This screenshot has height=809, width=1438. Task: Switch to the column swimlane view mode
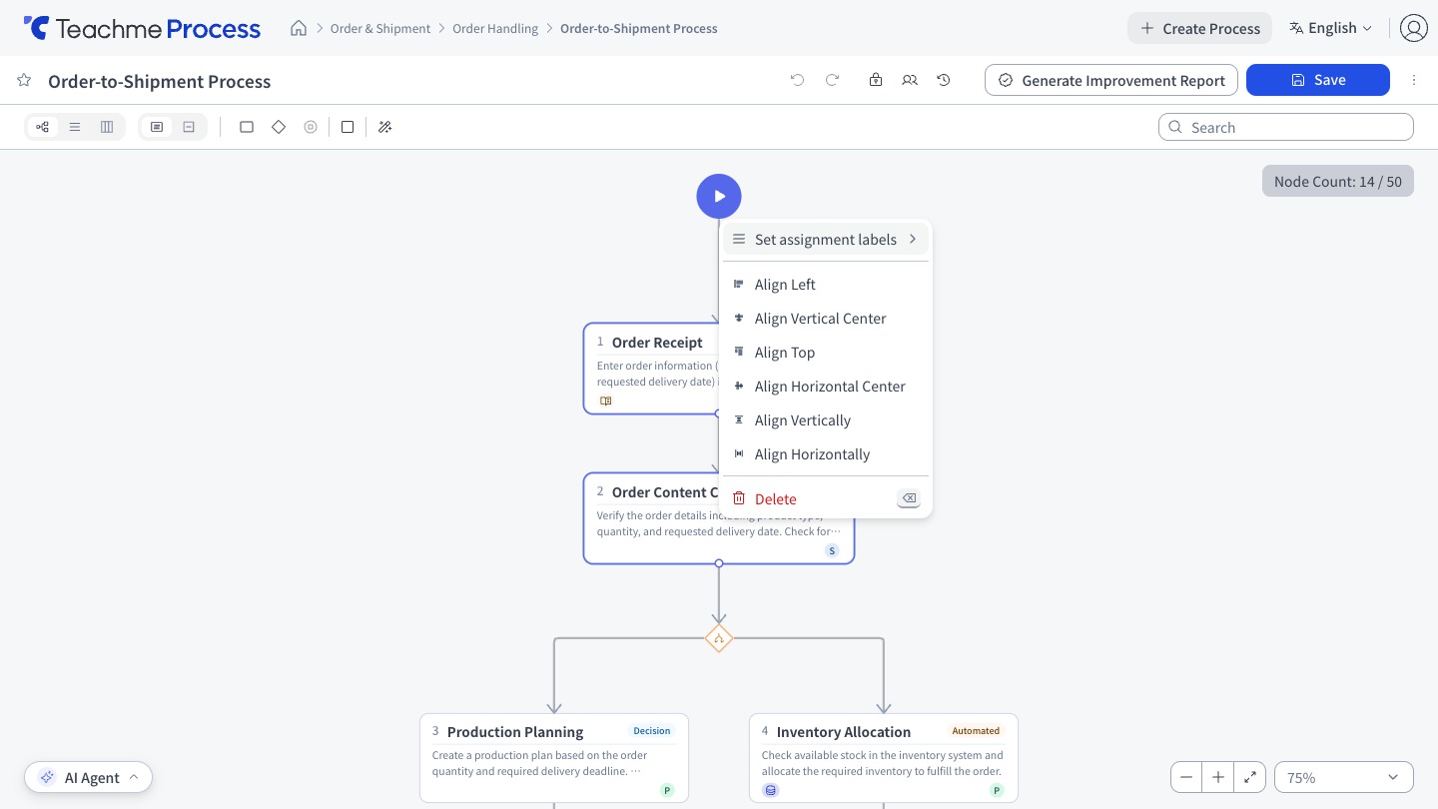pos(107,127)
